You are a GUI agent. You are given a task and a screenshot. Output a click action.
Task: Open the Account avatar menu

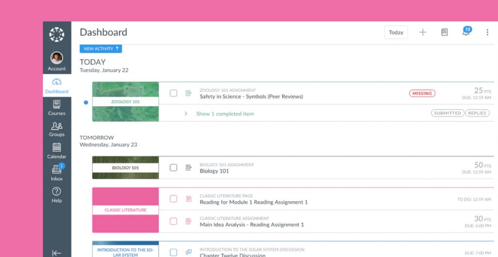(x=57, y=62)
